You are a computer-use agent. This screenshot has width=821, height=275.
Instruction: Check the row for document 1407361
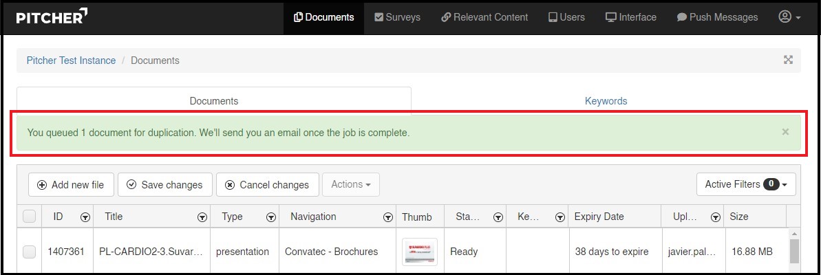click(29, 252)
